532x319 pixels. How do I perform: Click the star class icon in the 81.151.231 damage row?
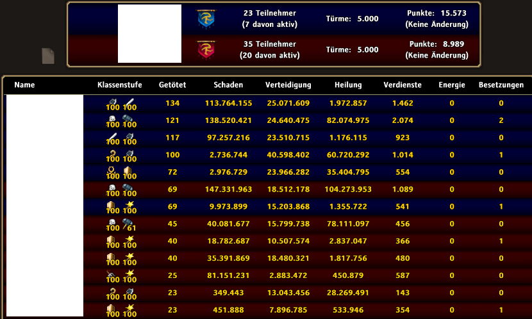pyautogui.click(x=129, y=274)
